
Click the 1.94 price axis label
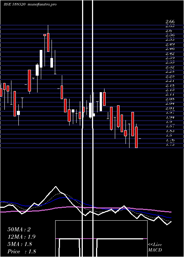coord(170,117)
